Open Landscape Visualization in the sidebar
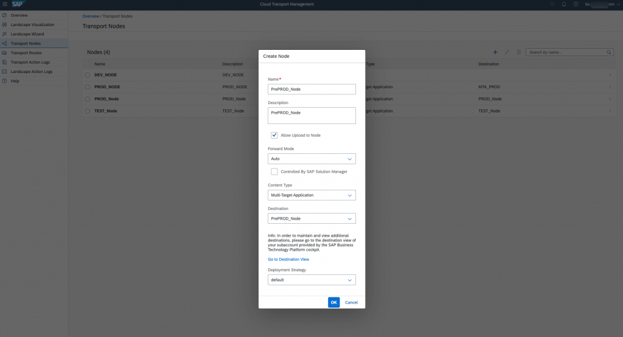The image size is (623, 337). click(33, 25)
